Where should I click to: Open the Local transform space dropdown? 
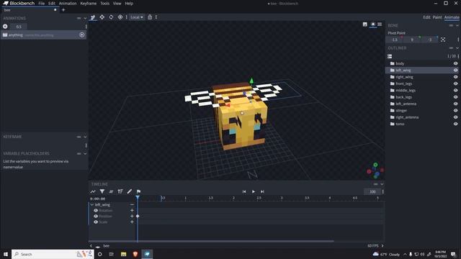point(137,17)
